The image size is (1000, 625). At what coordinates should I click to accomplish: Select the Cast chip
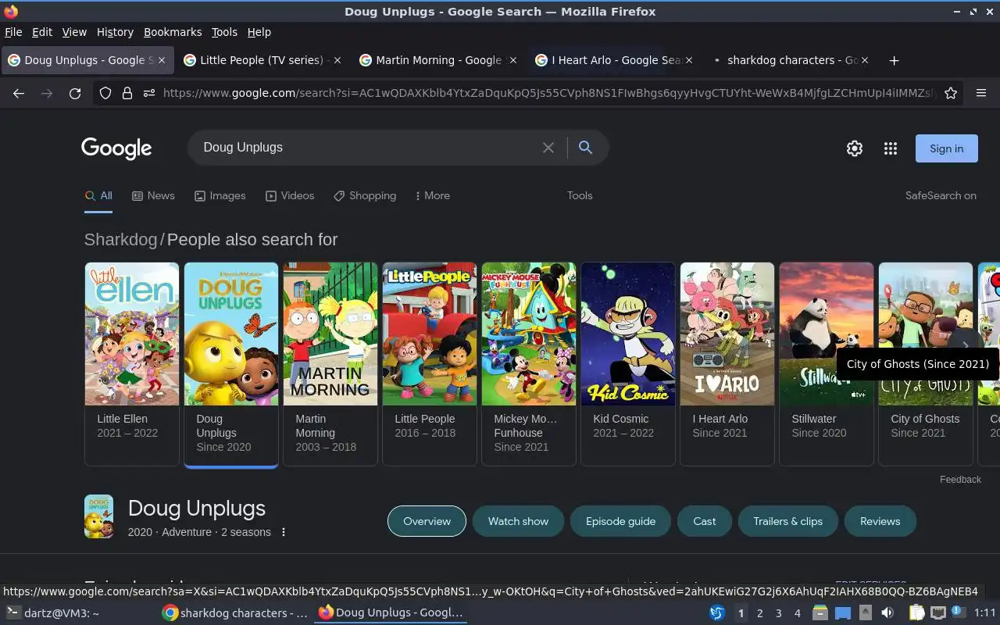click(705, 521)
